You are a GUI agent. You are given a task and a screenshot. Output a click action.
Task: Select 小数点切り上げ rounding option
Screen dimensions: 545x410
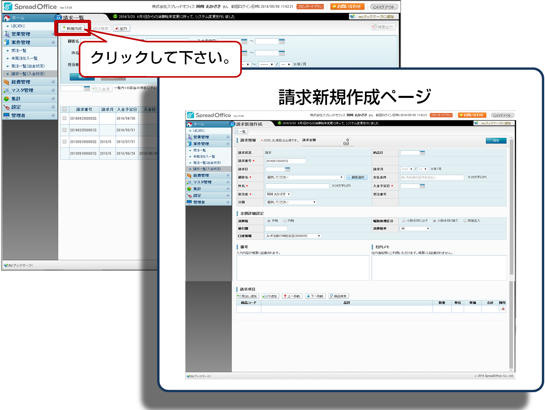tap(404, 221)
